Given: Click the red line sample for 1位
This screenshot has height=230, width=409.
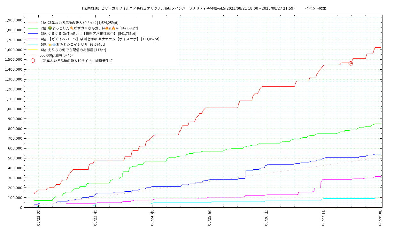Looking at the screenshot, I should coord(33,23).
